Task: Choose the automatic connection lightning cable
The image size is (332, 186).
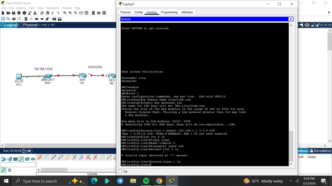Action: coord(40,157)
